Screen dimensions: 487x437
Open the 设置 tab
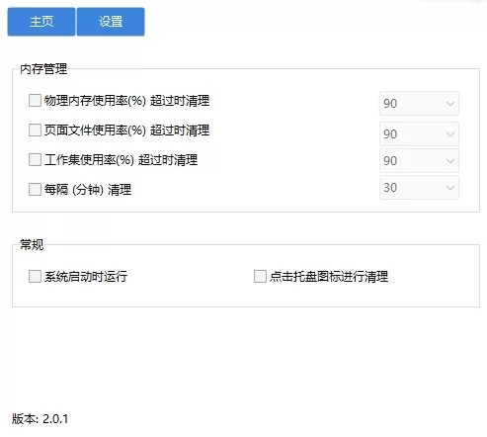pyautogui.click(x=111, y=22)
